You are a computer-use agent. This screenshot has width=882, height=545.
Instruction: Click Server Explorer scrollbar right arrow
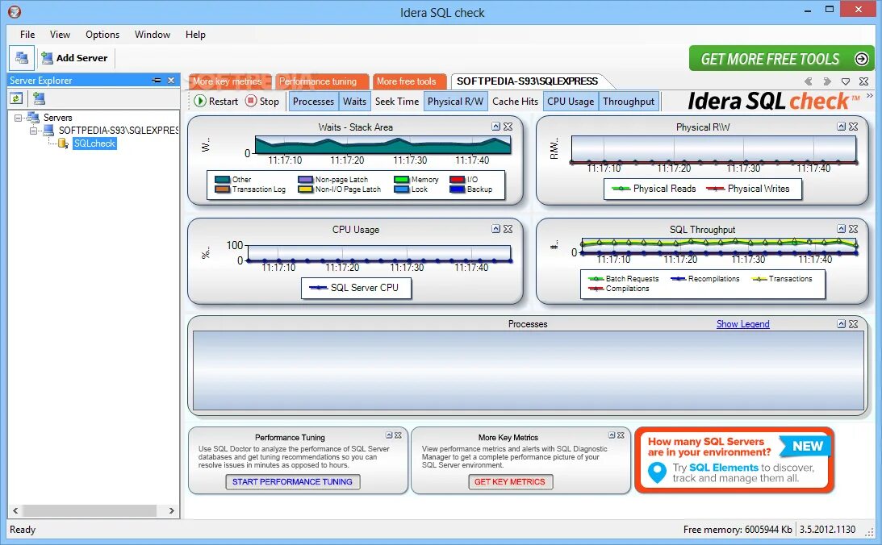(172, 510)
